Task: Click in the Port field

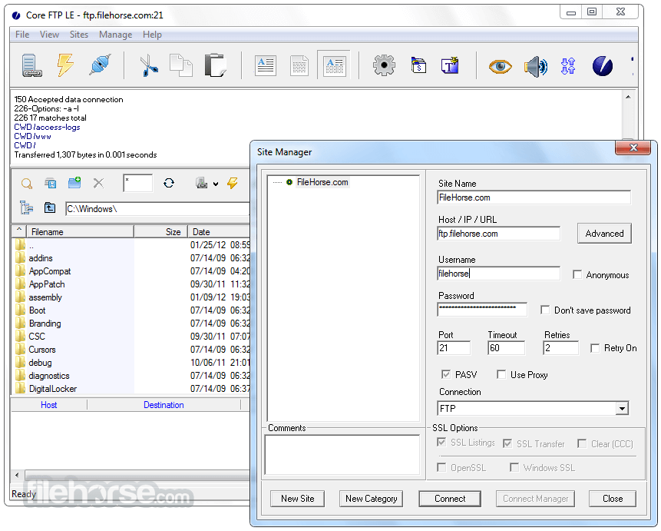Action: [454, 348]
